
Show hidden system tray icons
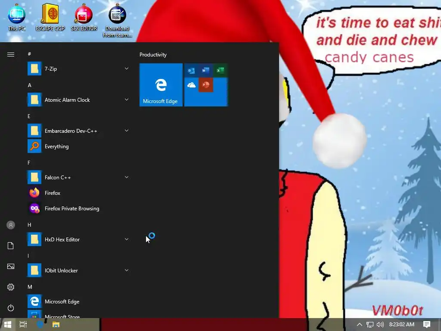(360, 325)
